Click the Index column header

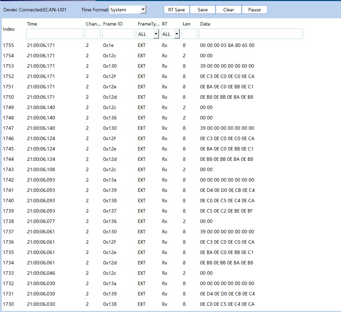tap(9, 29)
